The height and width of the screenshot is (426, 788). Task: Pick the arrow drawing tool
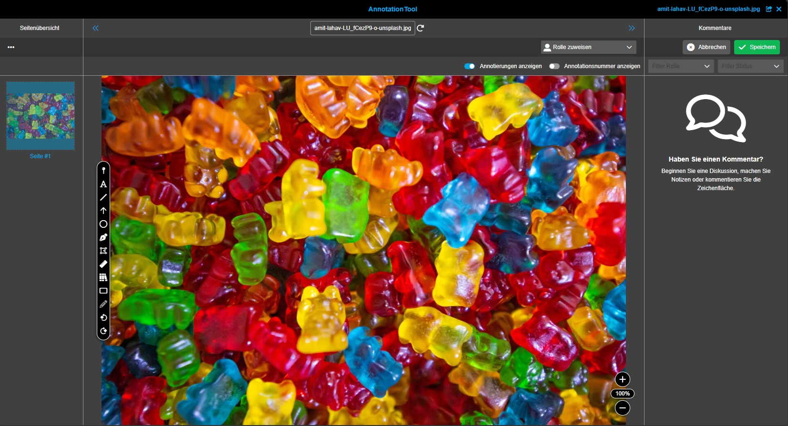pos(103,211)
